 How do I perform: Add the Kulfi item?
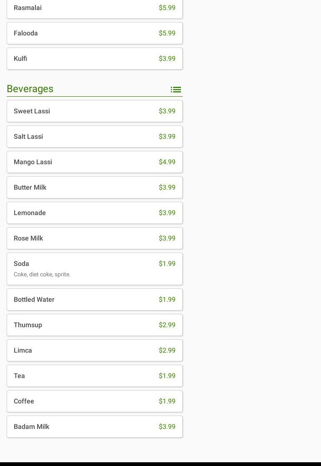95,59
